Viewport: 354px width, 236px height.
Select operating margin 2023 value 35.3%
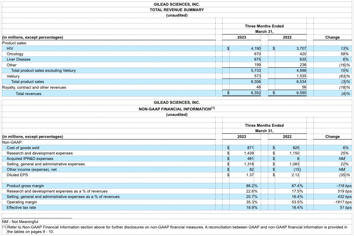[252, 202]
